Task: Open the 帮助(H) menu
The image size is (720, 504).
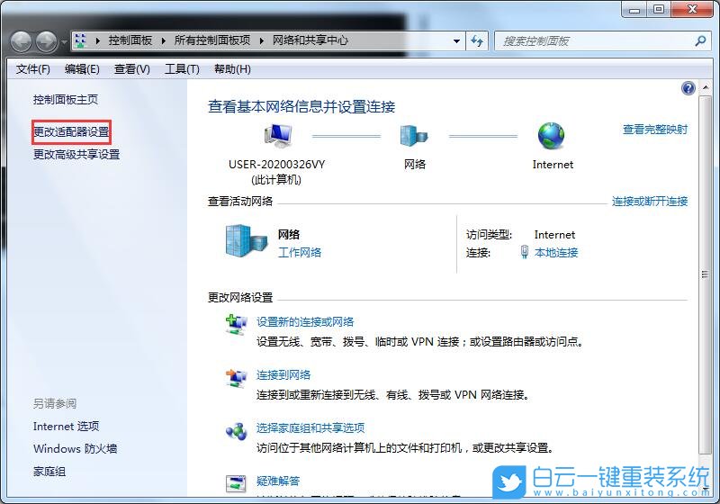Action: 232,69
